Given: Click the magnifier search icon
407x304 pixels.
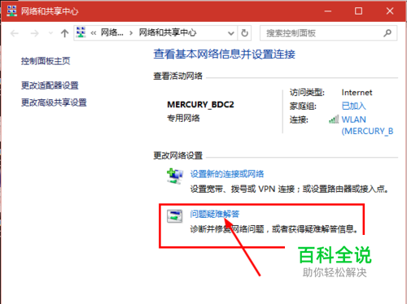Looking at the screenshot, I should point(387,33).
